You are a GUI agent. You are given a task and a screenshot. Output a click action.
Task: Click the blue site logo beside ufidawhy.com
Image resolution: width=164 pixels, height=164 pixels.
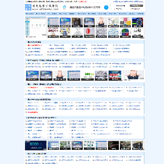click(x=28, y=7)
